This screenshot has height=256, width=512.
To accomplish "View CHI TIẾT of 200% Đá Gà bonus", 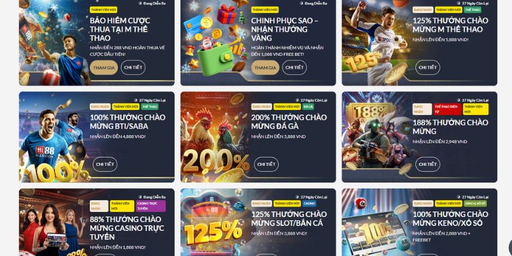I will [266, 164].
